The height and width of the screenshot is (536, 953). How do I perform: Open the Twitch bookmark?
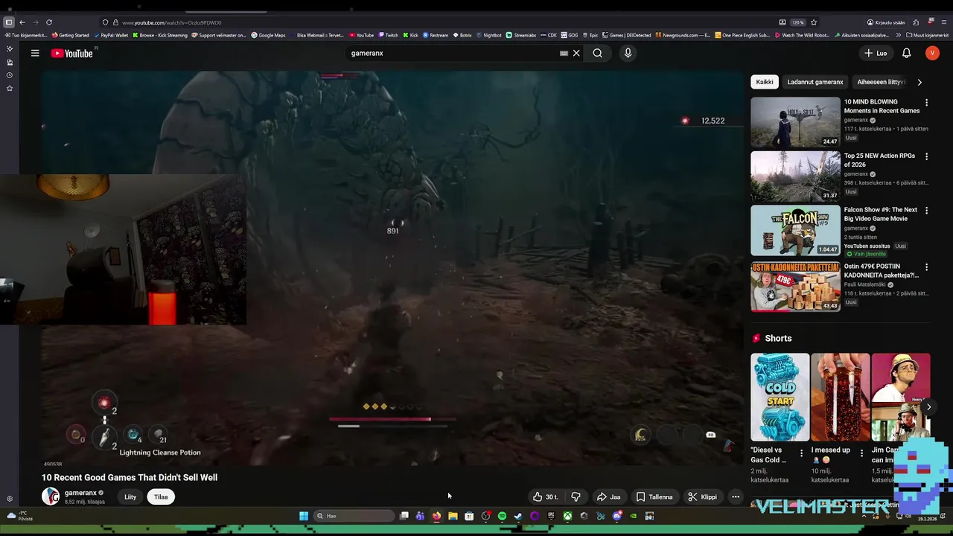[388, 35]
